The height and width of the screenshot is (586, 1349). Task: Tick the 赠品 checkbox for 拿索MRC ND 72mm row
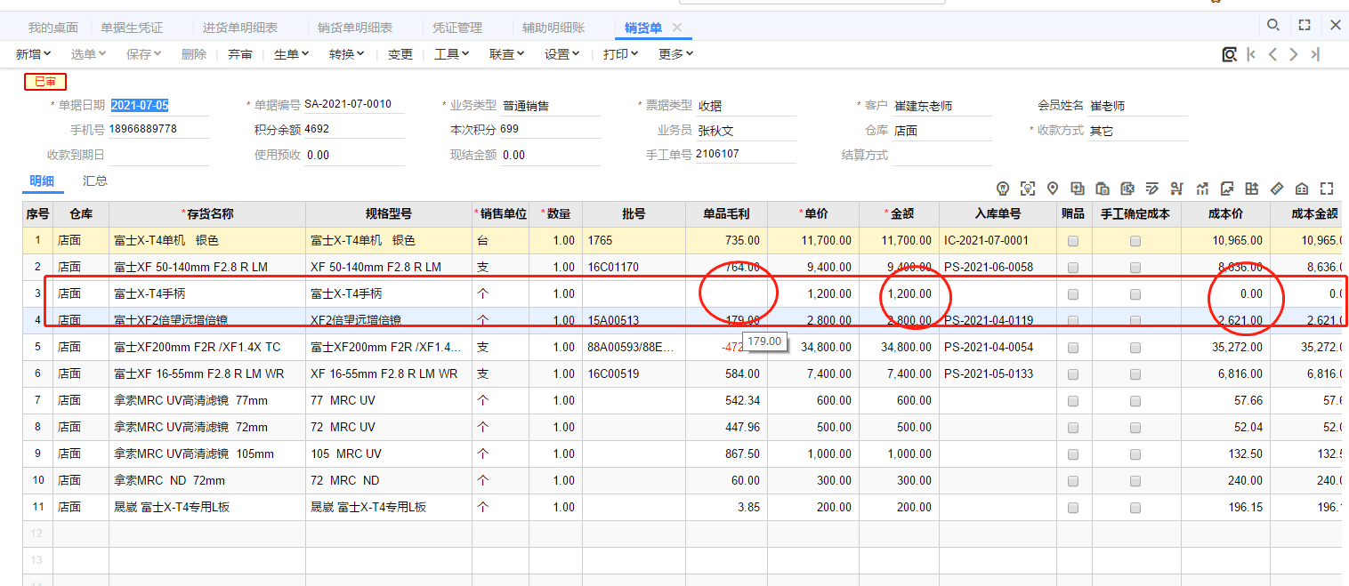tap(1073, 481)
